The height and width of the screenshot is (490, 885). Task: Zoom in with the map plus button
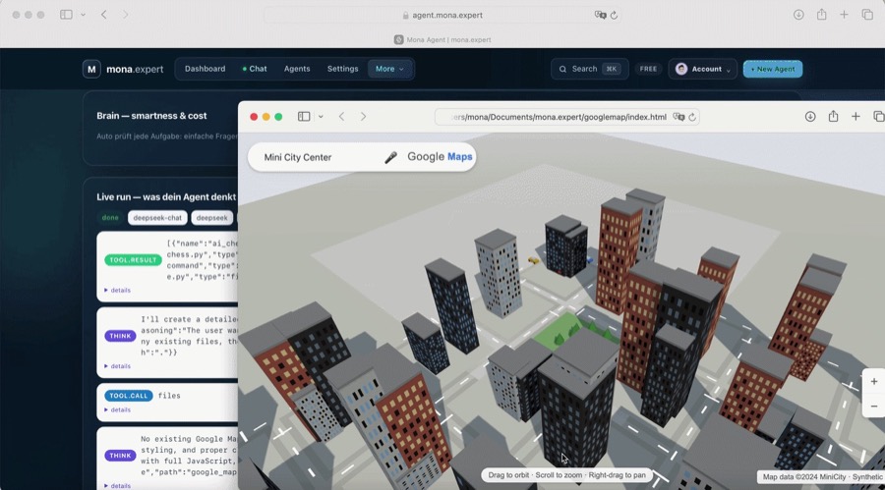874,382
